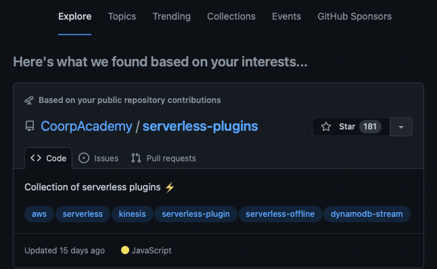The image size is (437, 269).
Task: Open the serverless-plugin topic tag
Action: (x=195, y=214)
